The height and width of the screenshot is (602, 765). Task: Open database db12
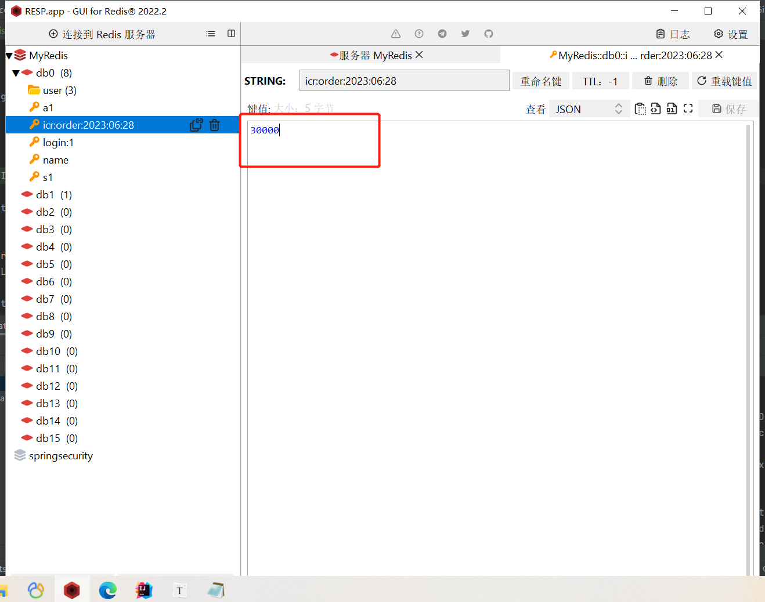click(x=49, y=386)
